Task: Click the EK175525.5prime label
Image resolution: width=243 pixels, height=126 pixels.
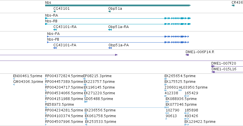Action: click(180, 82)
